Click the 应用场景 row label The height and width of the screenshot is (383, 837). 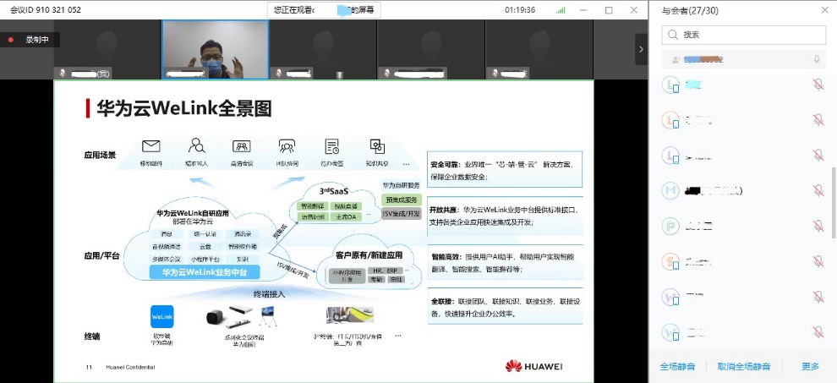click(99, 155)
